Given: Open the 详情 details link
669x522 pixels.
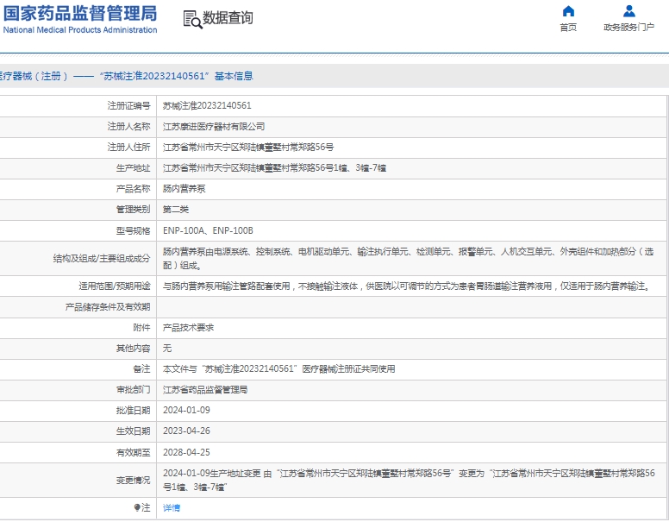Looking at the screenshot, I should tap(172, 507).
